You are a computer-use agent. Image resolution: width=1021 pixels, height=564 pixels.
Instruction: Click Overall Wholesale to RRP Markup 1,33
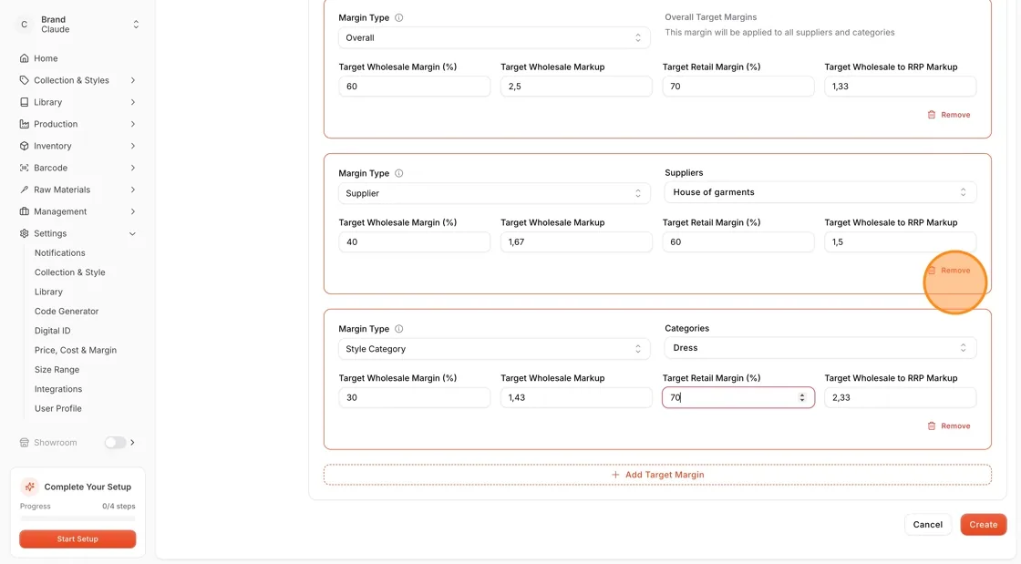(x=901, y=87)
